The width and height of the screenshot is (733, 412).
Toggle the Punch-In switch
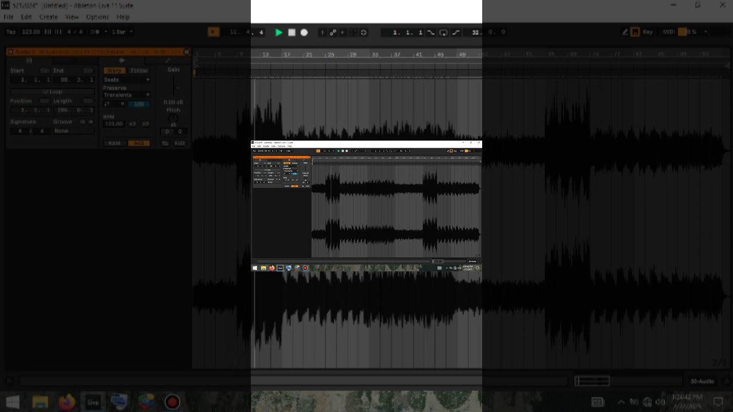point(431,33)
